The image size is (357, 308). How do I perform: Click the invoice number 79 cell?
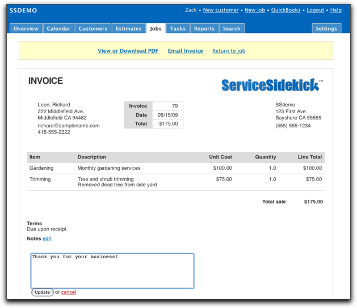tap(168, 106)
